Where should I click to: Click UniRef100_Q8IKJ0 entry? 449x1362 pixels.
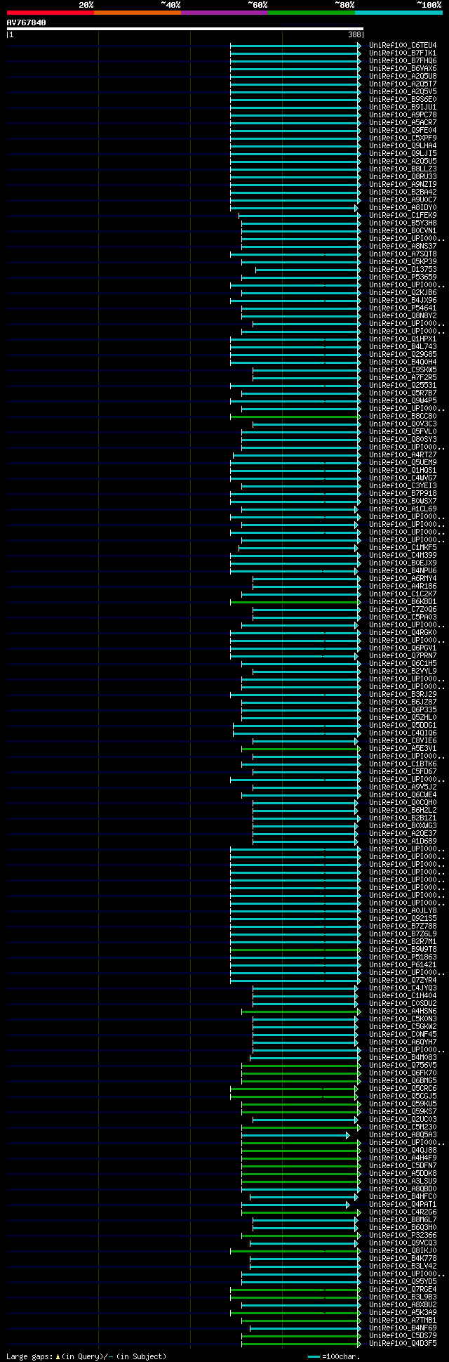(403, 1251)
